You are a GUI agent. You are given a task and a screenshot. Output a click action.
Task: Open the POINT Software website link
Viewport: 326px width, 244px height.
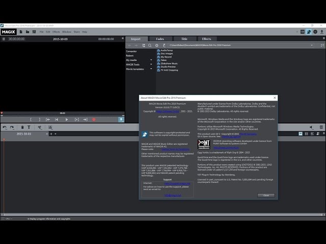pos(226,148)
